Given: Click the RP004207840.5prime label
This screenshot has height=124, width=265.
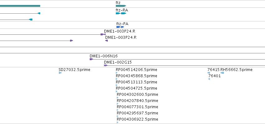Looking at the screenshot, I should pos(137,101).
